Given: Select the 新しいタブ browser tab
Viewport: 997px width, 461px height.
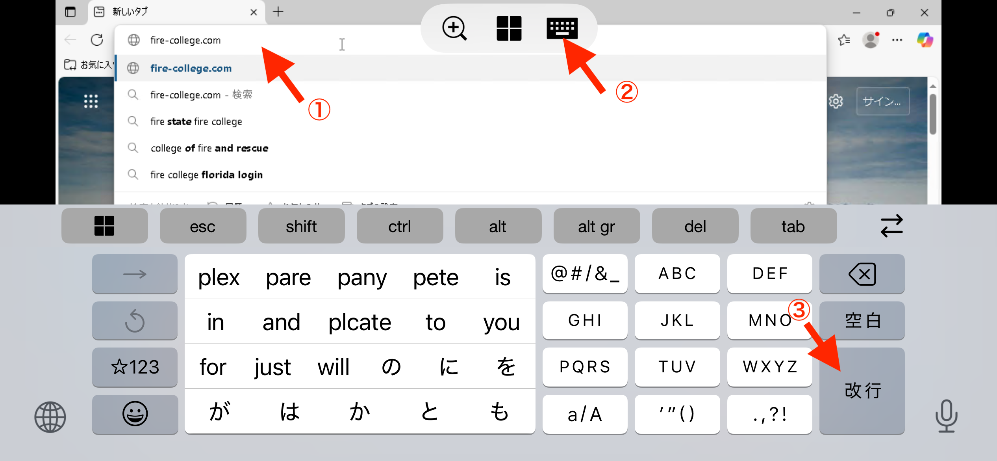Looking at the screenshot, I should coord(176,12).
